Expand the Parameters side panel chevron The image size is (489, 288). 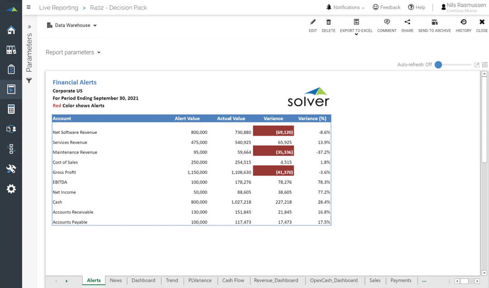pos(29,27)
